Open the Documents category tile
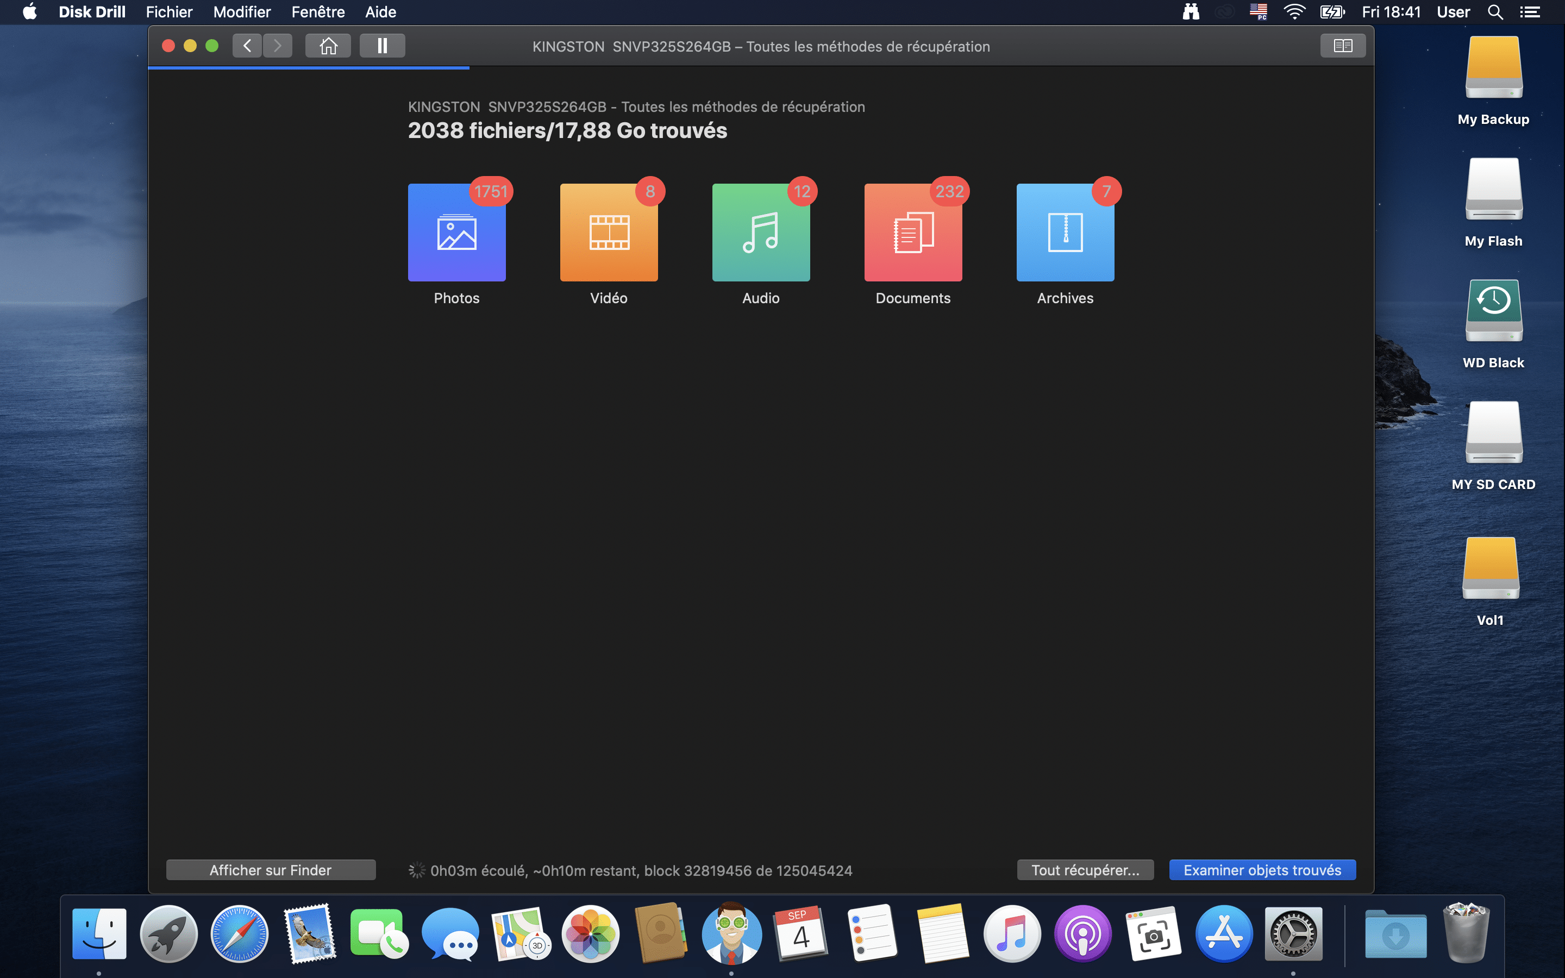Viewport: 1565px width, 978px height. click(912, 232)
